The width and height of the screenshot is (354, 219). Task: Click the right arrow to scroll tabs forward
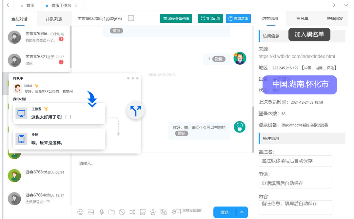(334, 5)
